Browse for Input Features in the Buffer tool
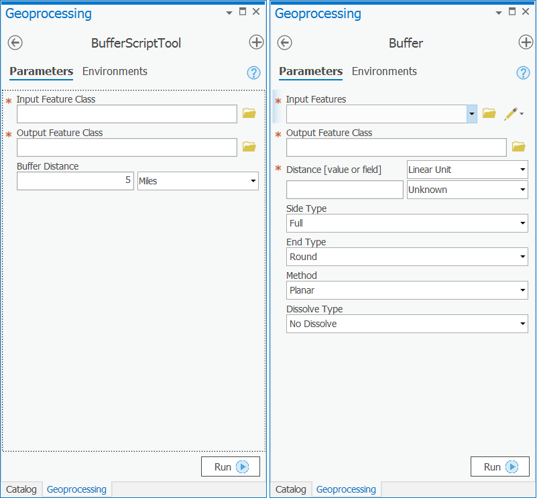 click(489, 114)
